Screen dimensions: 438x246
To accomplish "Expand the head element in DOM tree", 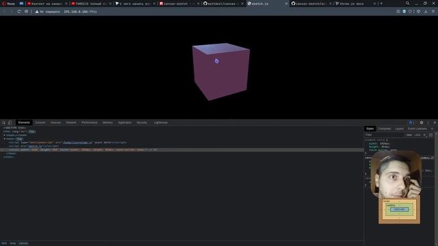I will point(5,135).
